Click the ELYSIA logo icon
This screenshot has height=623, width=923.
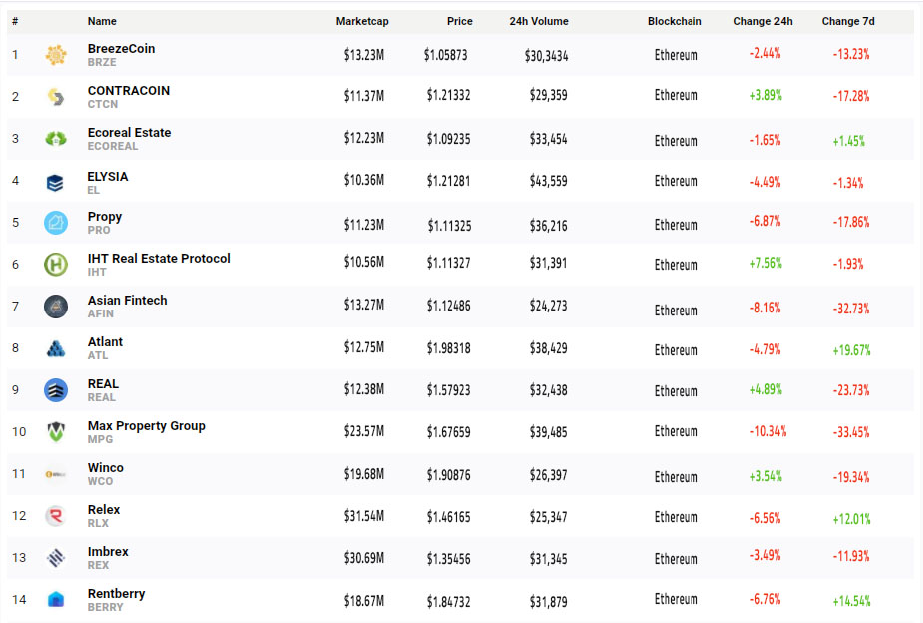pyautogui.click(x=56, y=182)
